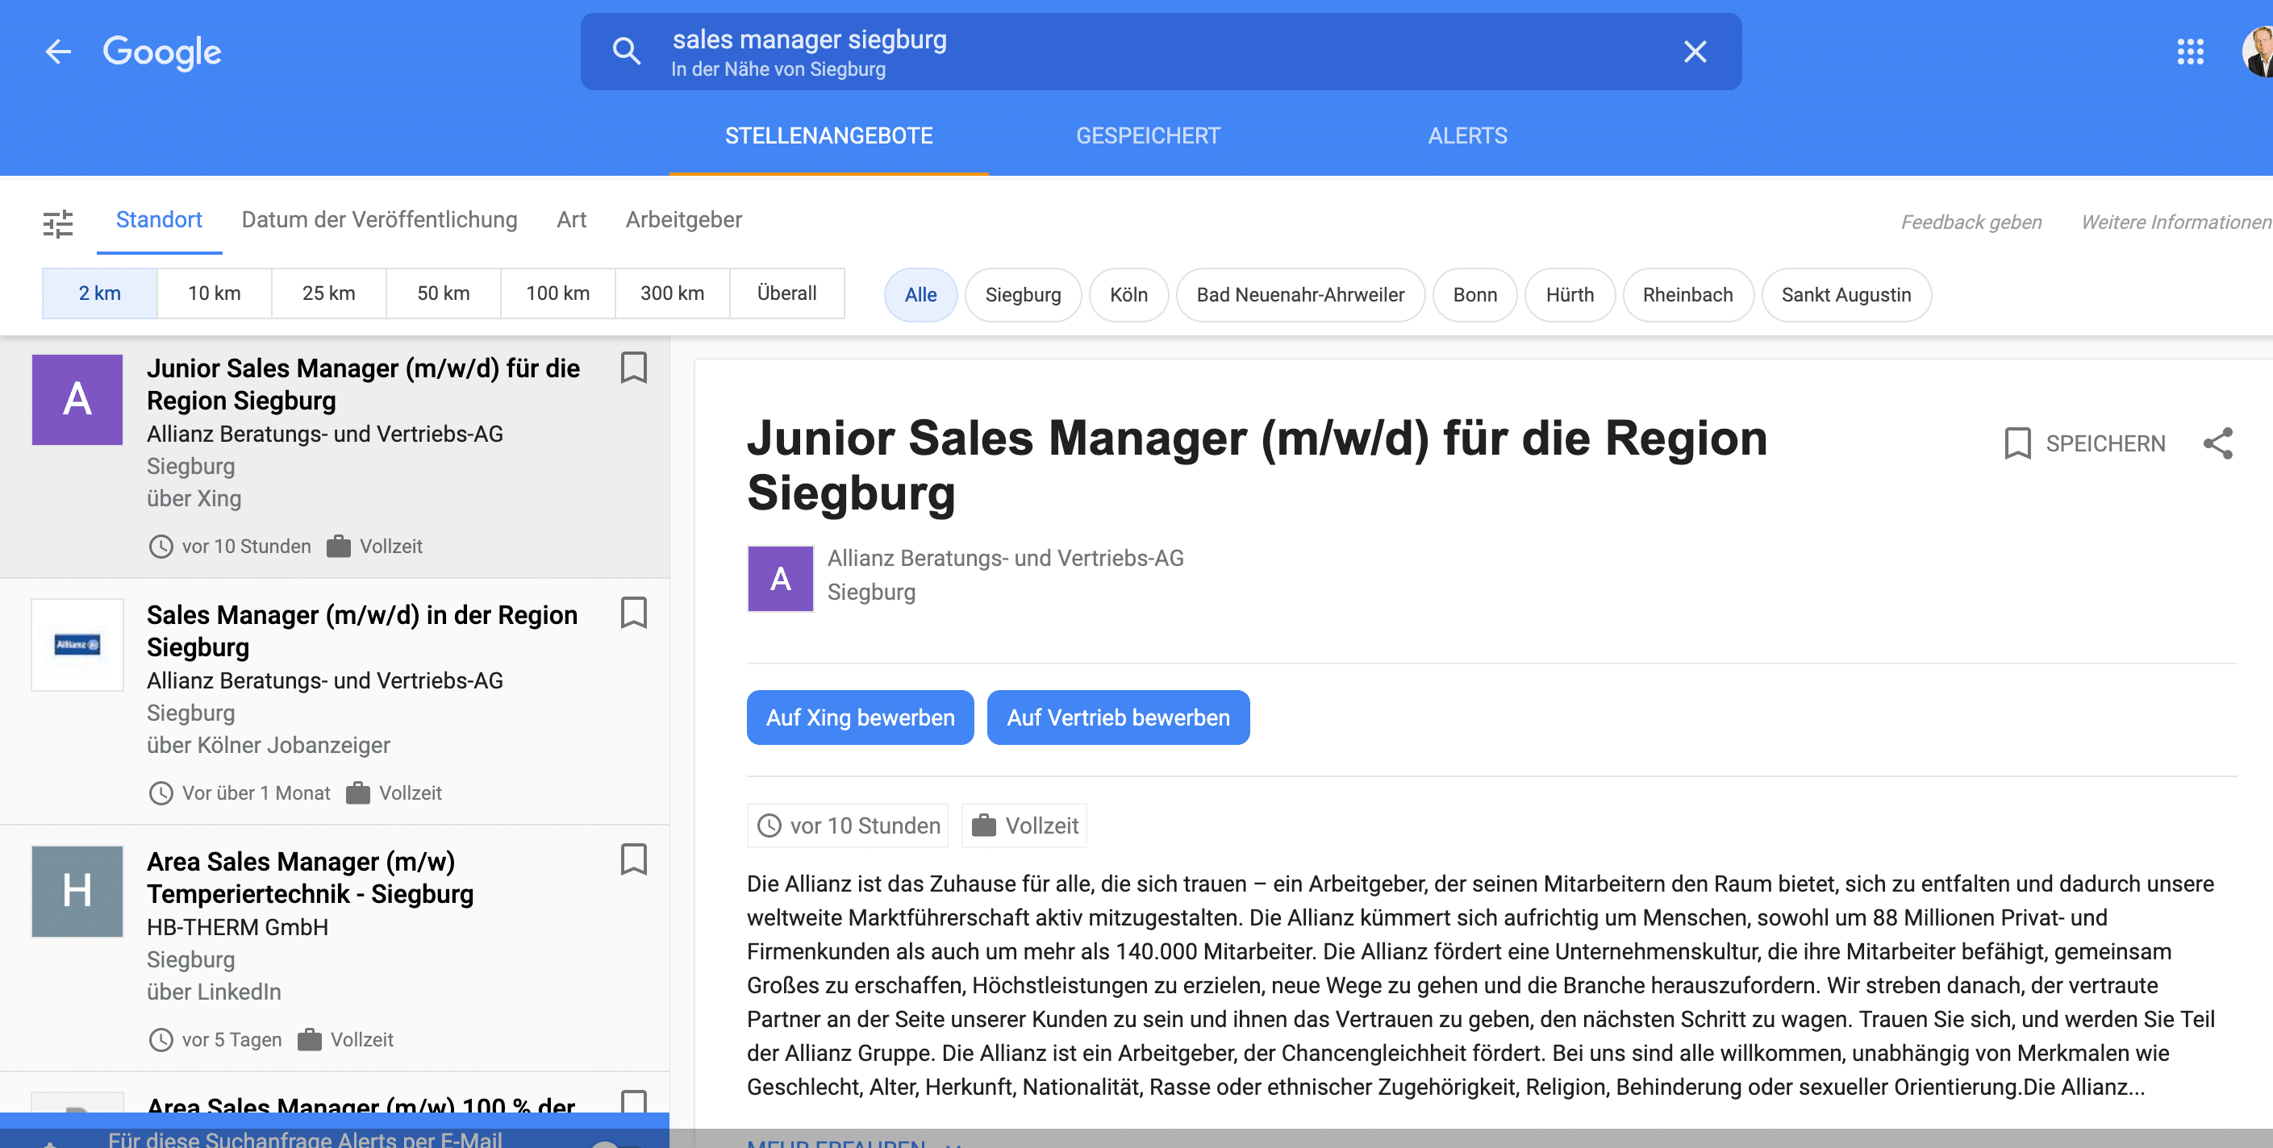The image size is (2273, 1148).
Task: Click the filter sliders icon
Action: (58, 223)
